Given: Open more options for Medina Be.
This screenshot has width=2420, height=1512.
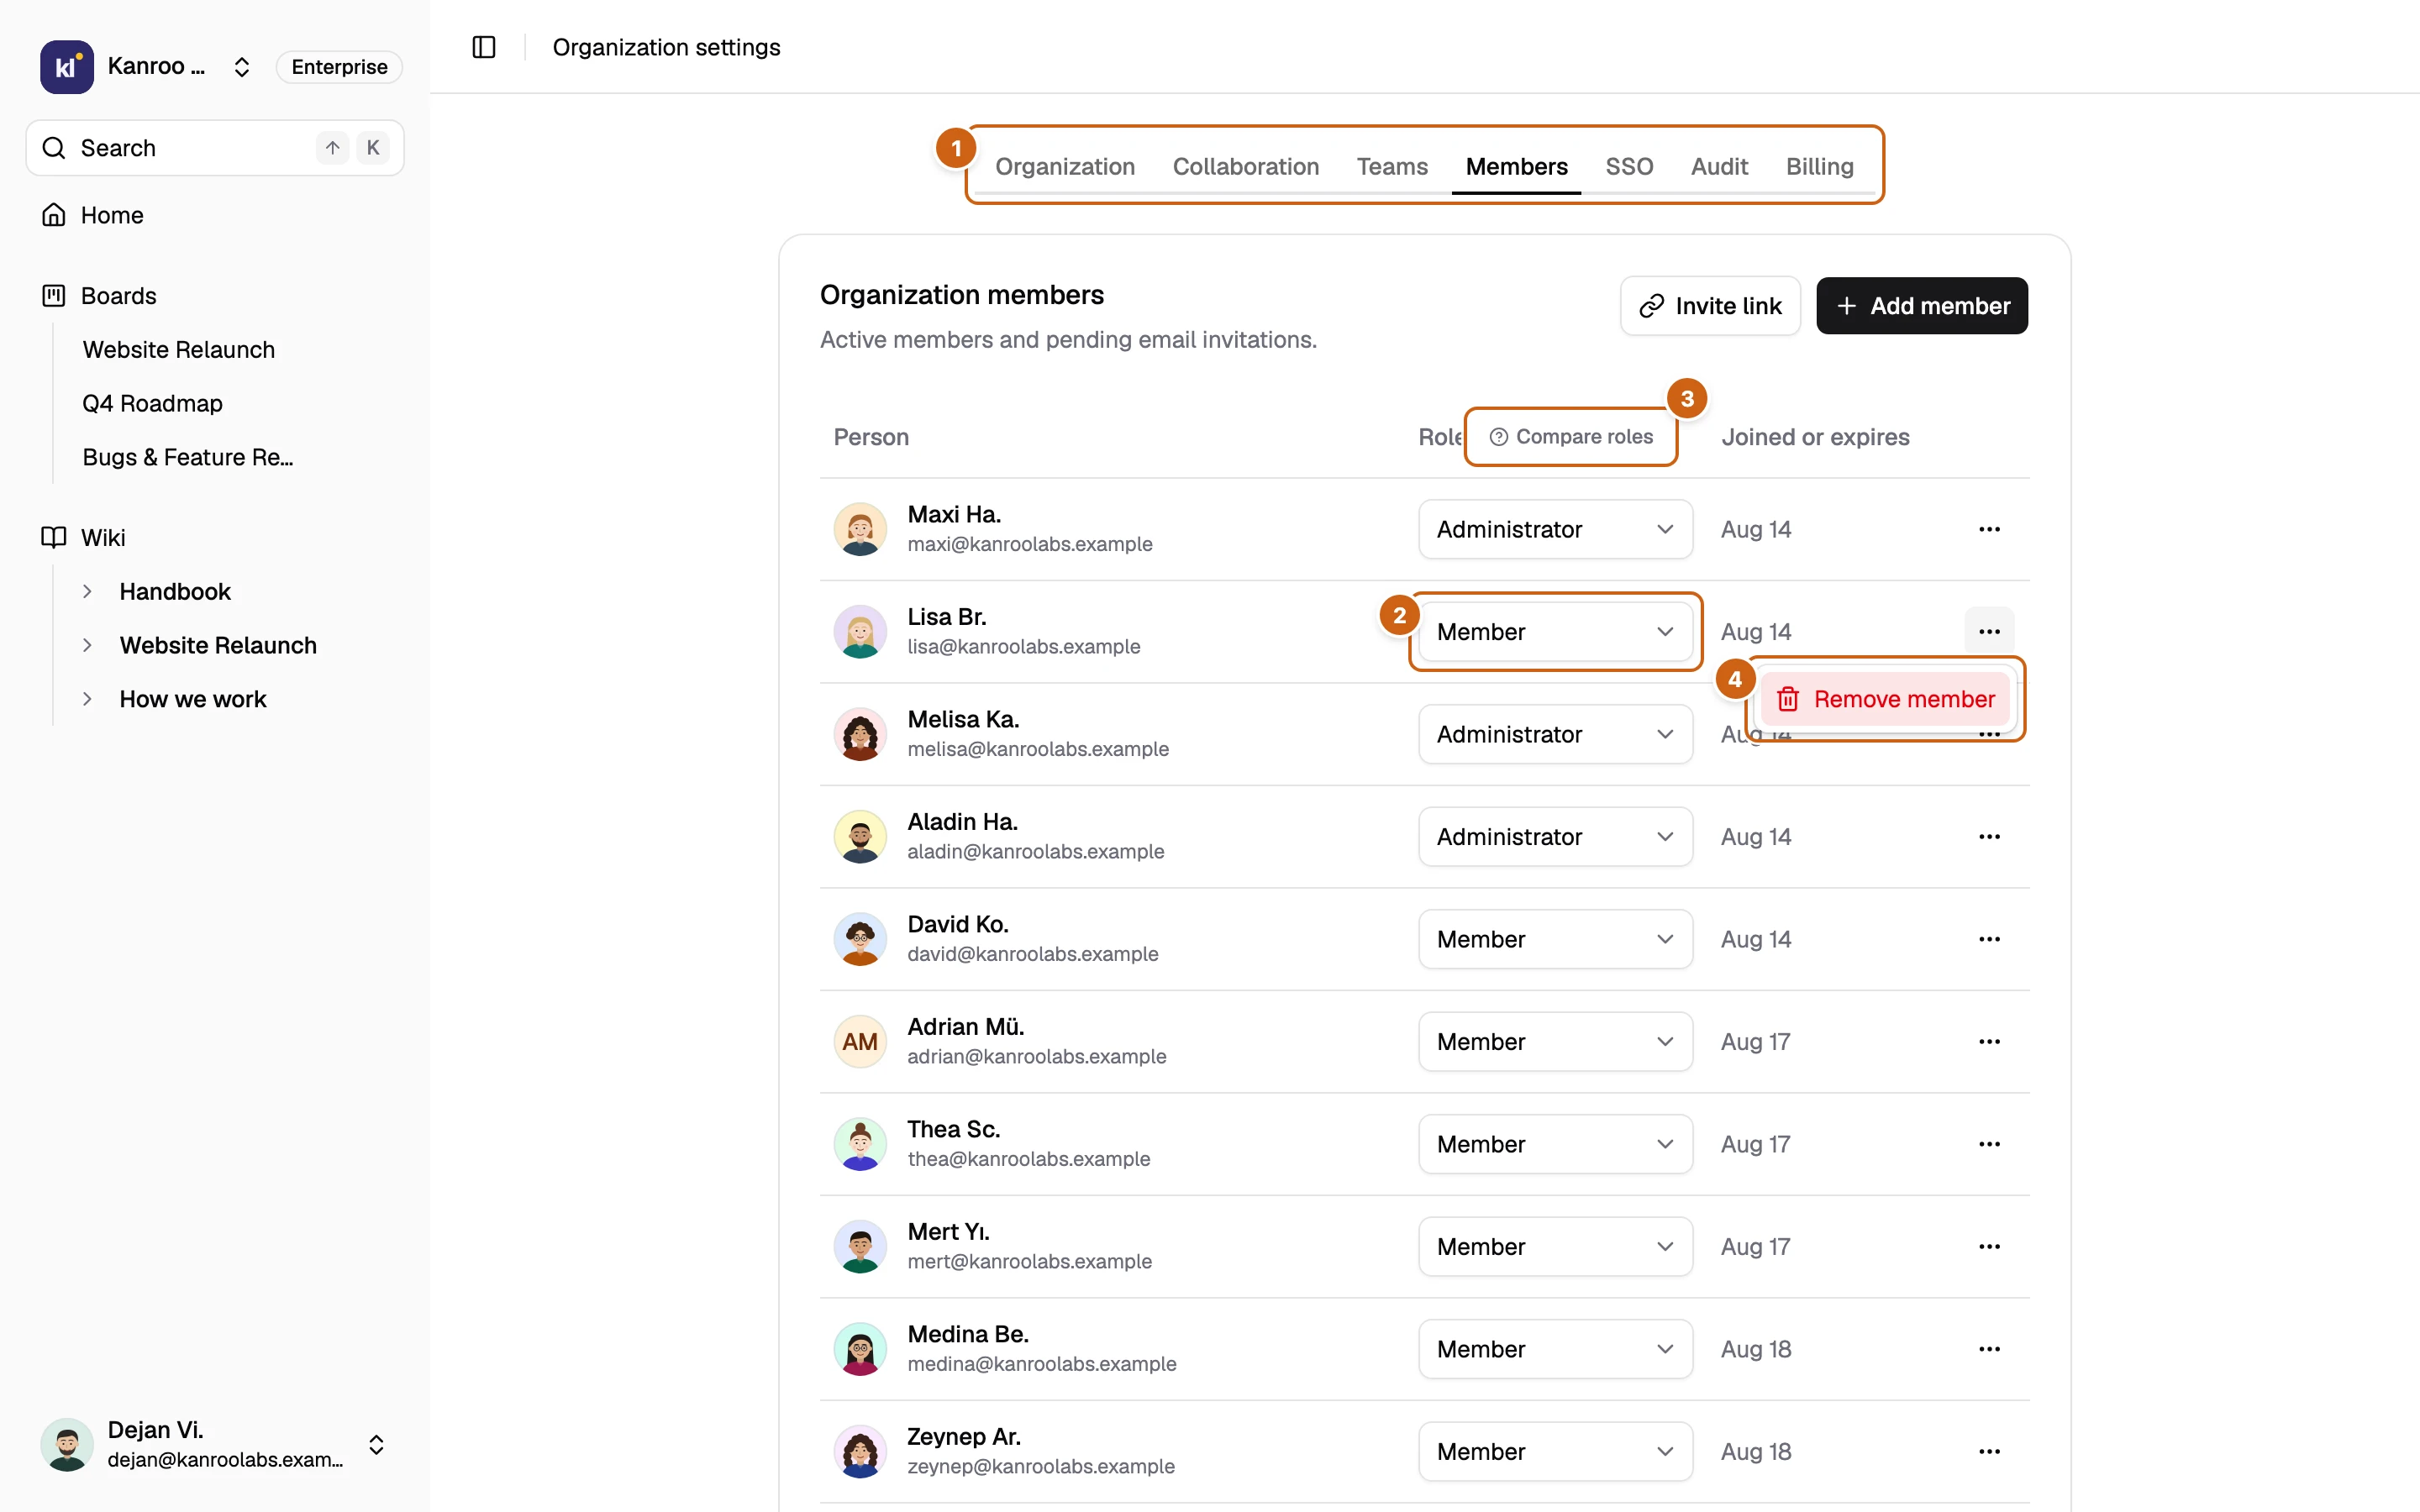Looking at the screenshot, I should pos(1989,1349).
